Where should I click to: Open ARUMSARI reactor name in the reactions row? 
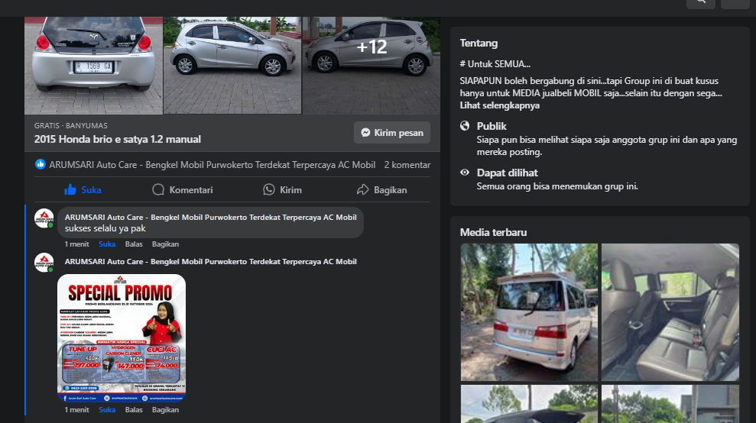click(x=213, y=165)
